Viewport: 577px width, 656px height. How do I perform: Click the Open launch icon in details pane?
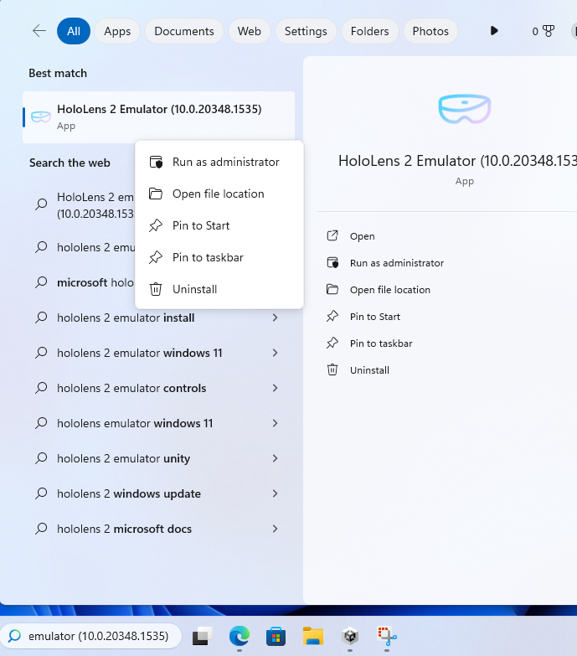[332, 235]
